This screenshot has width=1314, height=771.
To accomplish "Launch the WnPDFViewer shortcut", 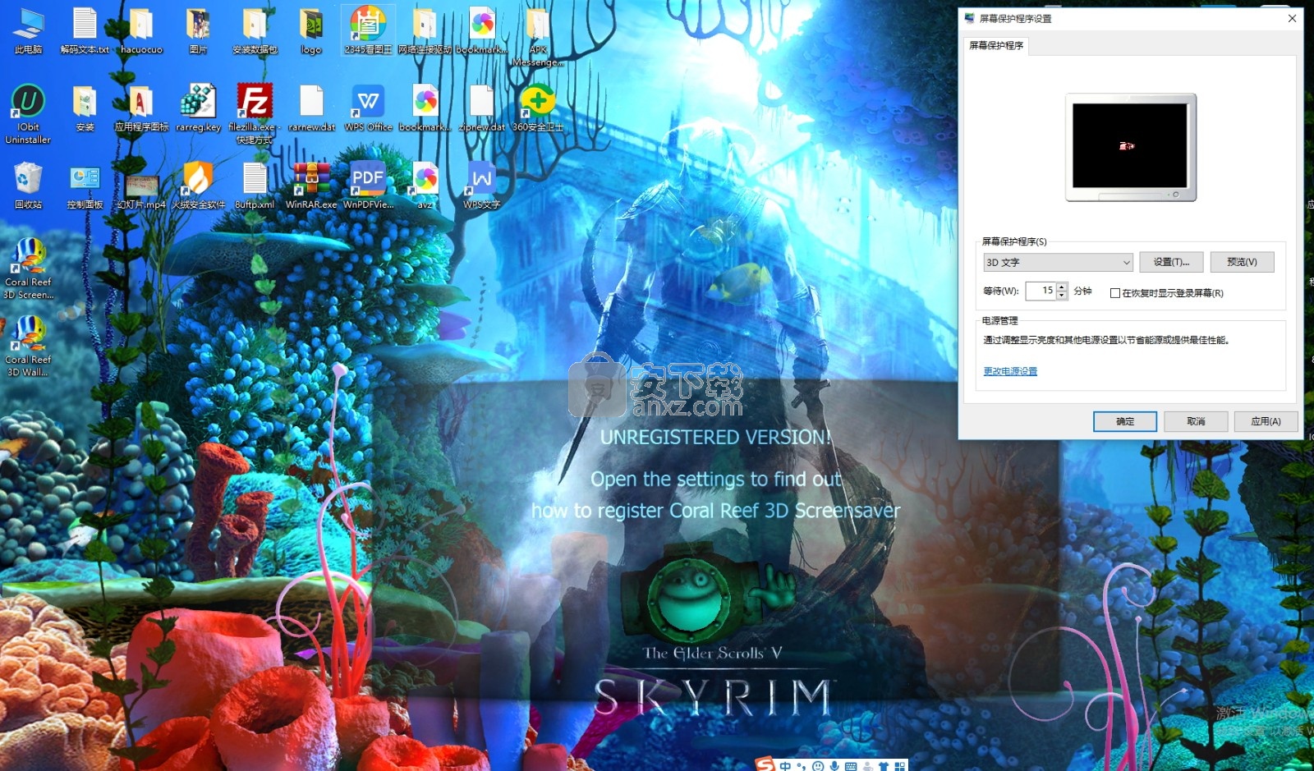I will tap(368, 186).
